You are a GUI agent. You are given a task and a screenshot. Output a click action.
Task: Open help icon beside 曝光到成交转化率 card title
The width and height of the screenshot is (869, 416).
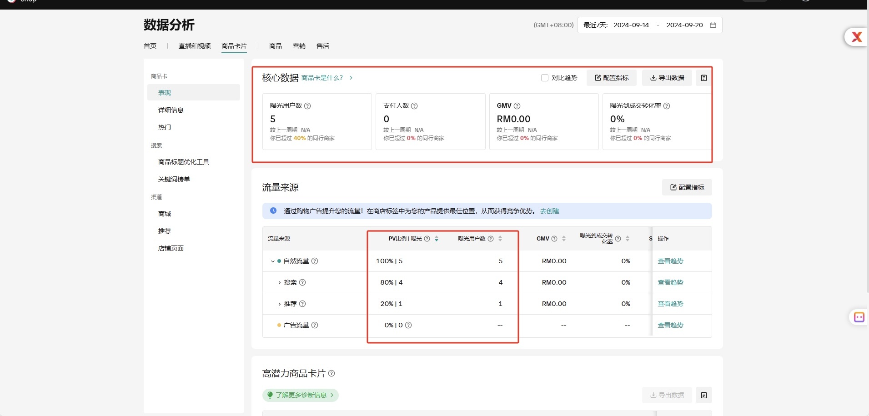tap(667, 106)
